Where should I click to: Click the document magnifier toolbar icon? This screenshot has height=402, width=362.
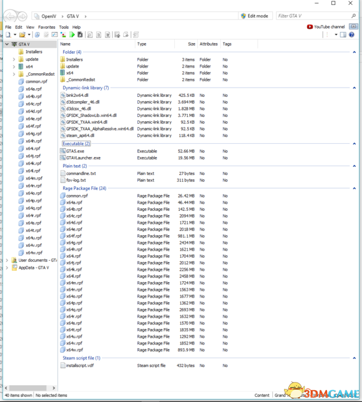point(90,34)
